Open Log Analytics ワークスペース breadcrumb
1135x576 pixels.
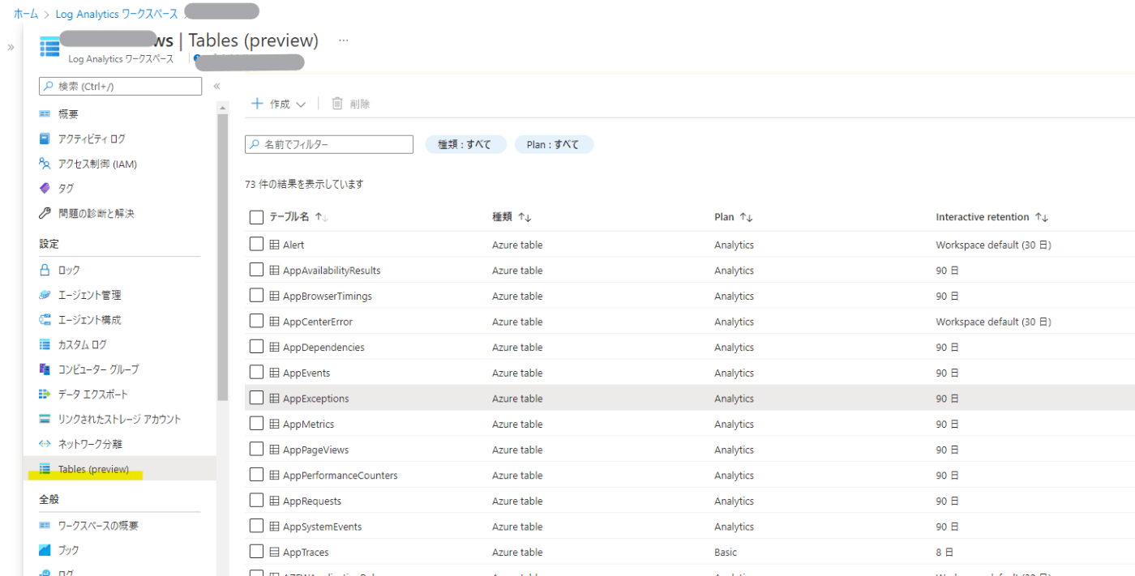[115, 14]
